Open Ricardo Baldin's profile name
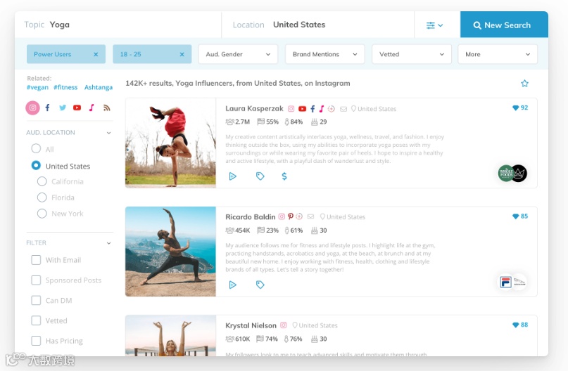This screenshot has width=568, height=371. [x=251, y=217]
